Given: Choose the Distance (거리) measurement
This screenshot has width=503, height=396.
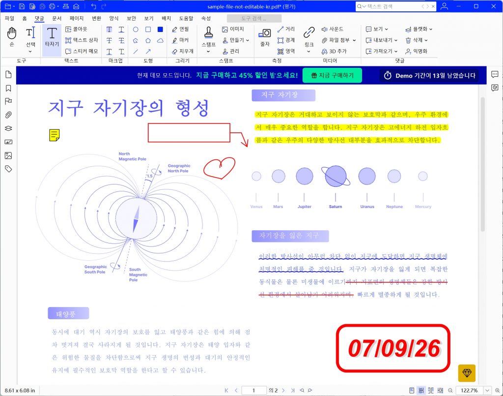Looking at the screenshot, I should tap(286, 29).
